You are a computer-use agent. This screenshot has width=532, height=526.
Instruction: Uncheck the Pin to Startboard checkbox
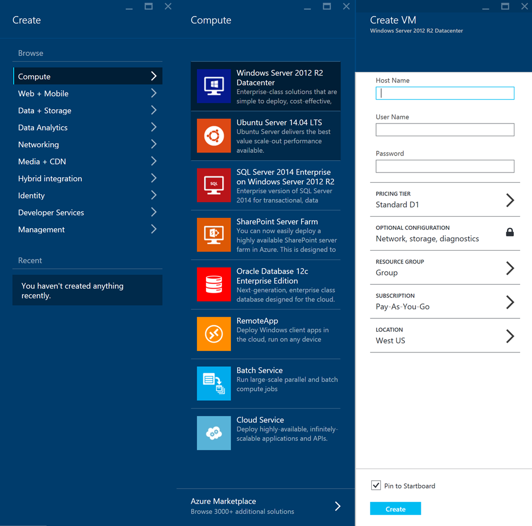pos(376,485)
